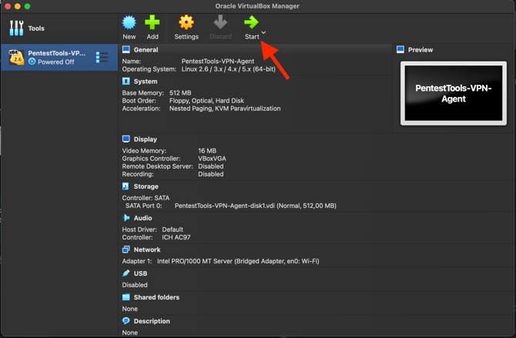Click the PentestTools-VPN-Agent-disk1.vdi storage entry
Viewport: 516px width, 338px height.
(x=256, y=206)
